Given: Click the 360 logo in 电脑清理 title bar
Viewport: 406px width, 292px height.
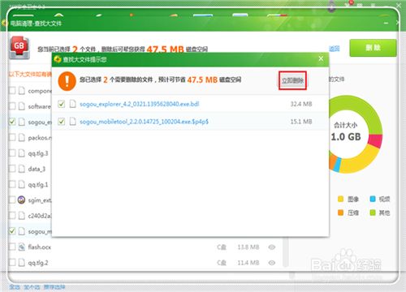Looking at the screenshot, I should click(5, 24).
